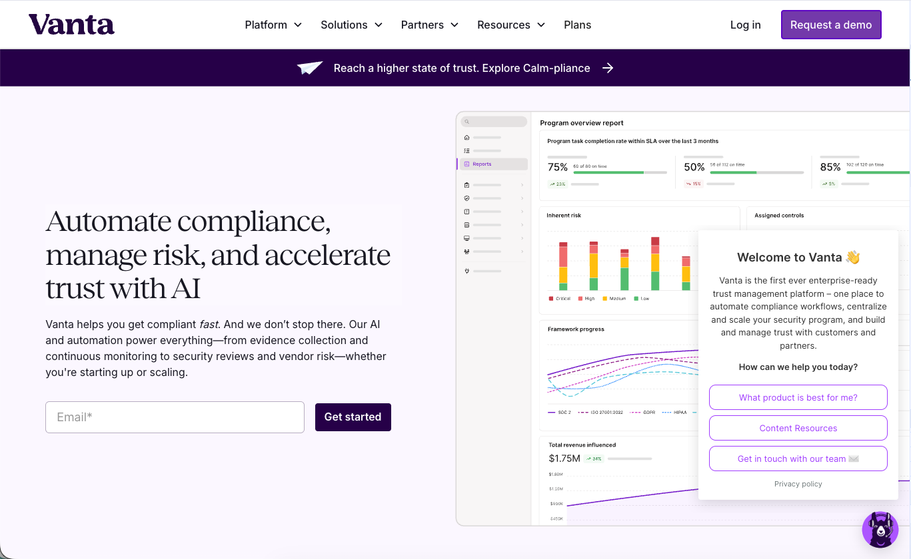Expand the chevron on the shield sidebar row
This screenshot has width=911, height=559.
[522, 198]
